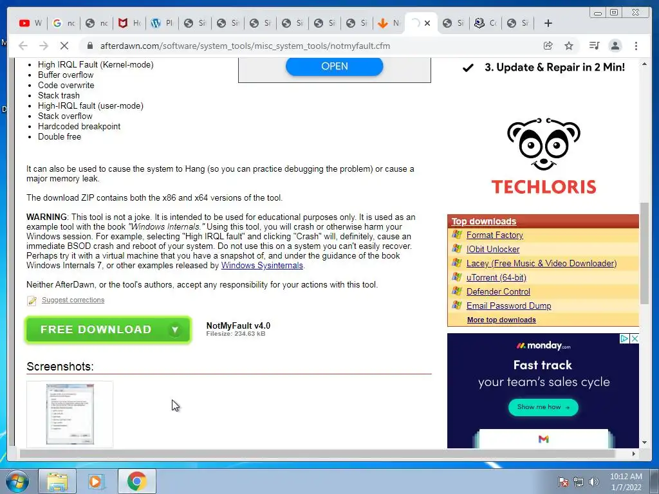View site security lock info
Screen dimensions: 659x494
coord(89,46)
